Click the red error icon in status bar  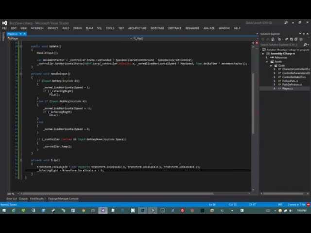coord(308,205)
